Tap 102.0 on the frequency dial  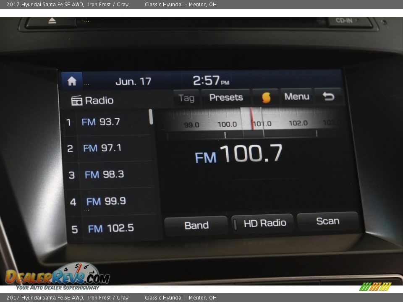click(298, 123)
